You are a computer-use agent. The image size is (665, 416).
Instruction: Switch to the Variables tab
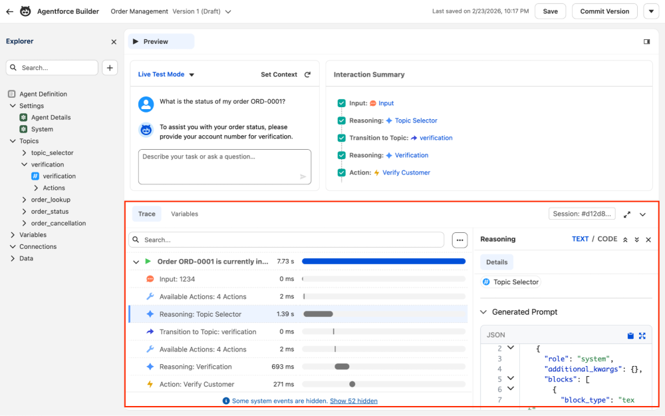click(184, 214)
